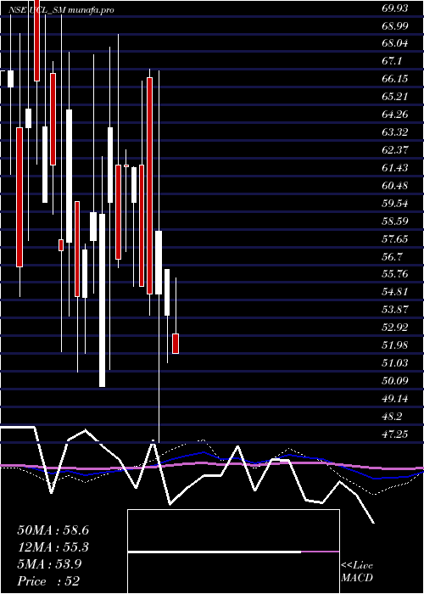Screen dimensions: 424x594
Task: Click the 52.92 price axis label
Action: click(395, 328)
